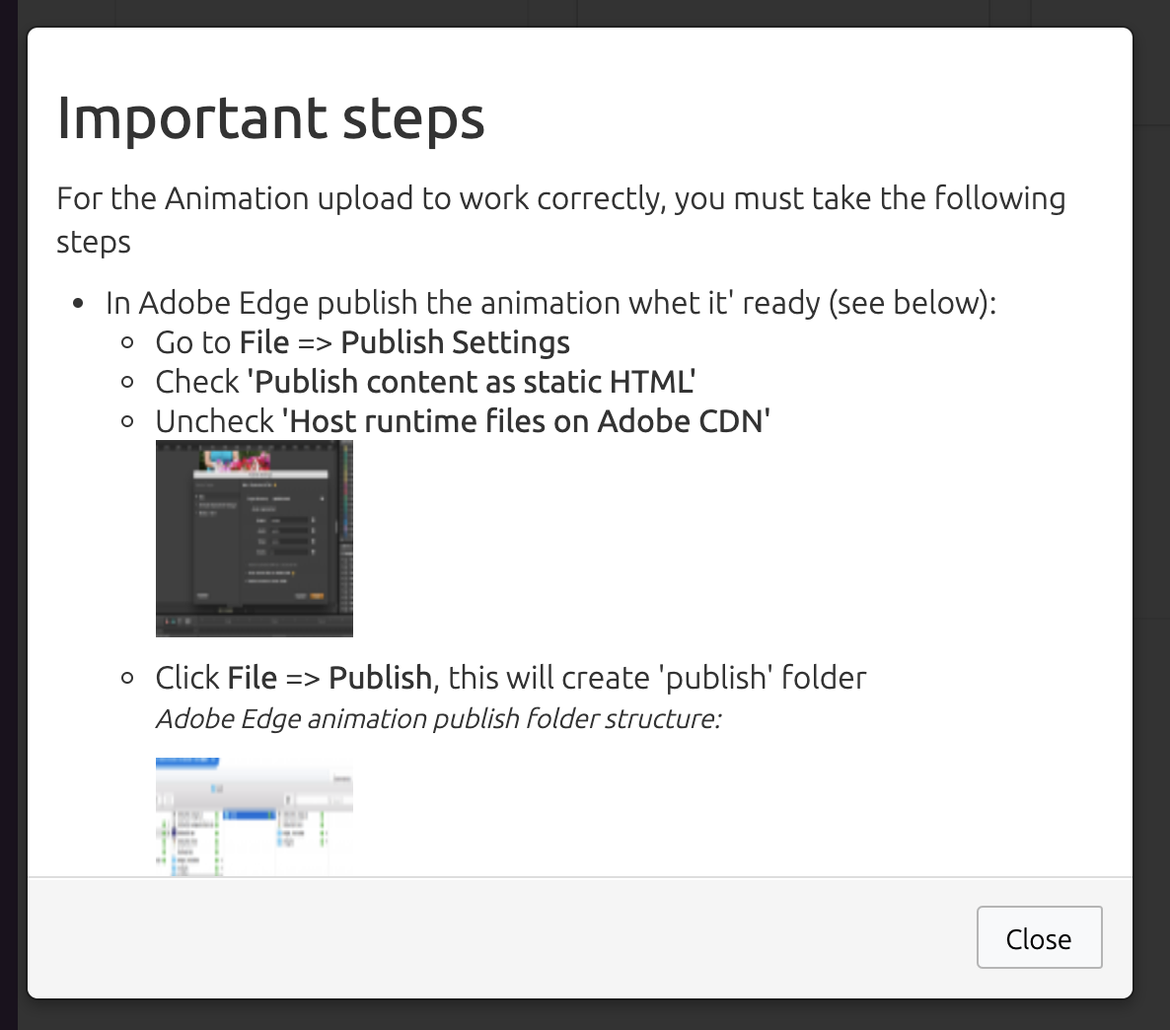
Task: Click the hollow bullet beside 'Go to File'
Action: [x=127, y=342]
